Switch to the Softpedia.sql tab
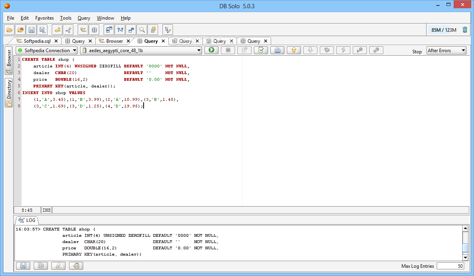 click(x=37, y=41)
